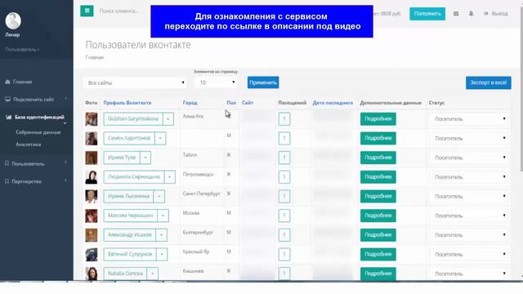Viewport: 523px width, 294px height.
Task: Collapse База идентификаций sidebar section
Action: click(36, 118)
